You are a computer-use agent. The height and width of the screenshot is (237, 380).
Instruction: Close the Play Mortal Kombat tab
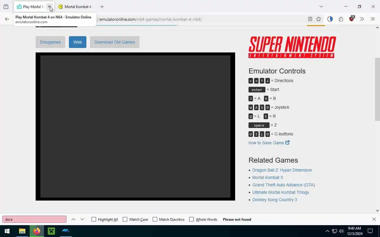(x=49, y=7)
